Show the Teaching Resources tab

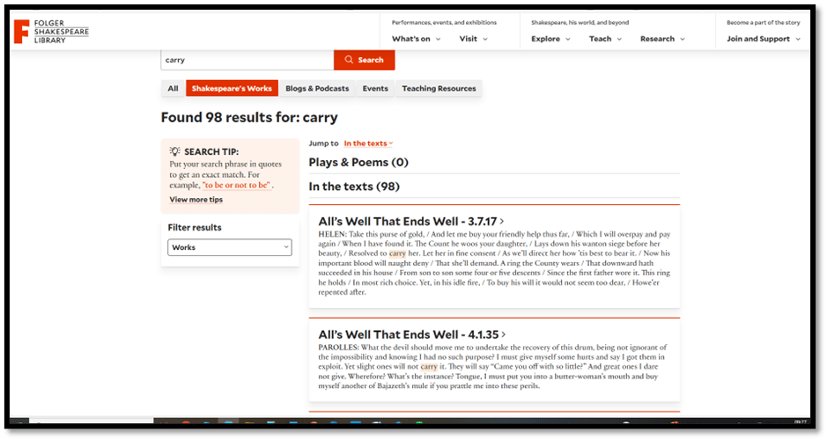click(x=439, y=88)
